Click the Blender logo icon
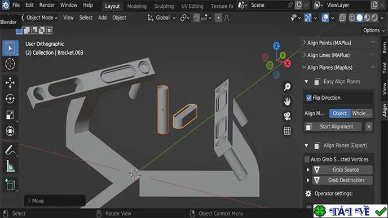The height and width of the screenshot is (218, 388). coord(5,5)
